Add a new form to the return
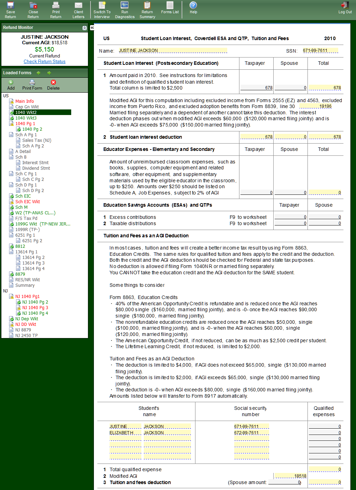Viewport: 356px width, 490px height. pos(11,85)
